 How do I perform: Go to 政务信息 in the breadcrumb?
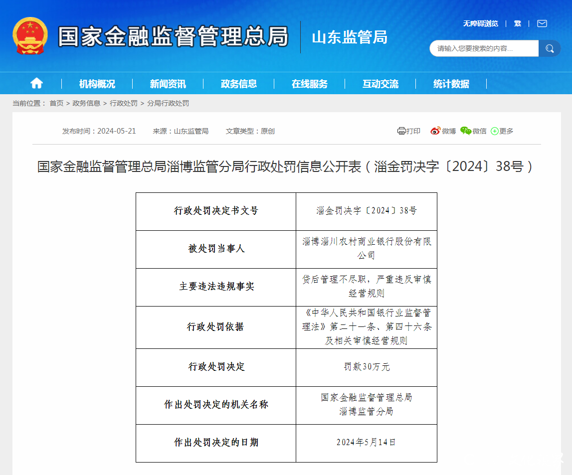tap(86, 103)
